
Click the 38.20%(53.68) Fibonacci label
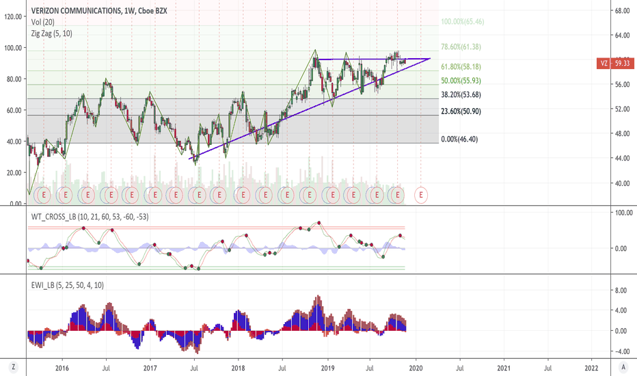[x=461, y=95]
